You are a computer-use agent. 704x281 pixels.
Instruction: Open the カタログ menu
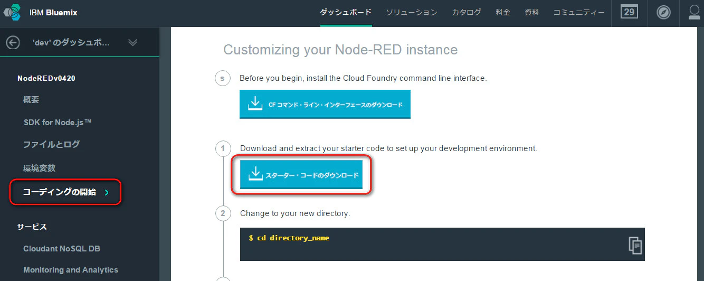point(467,12)
